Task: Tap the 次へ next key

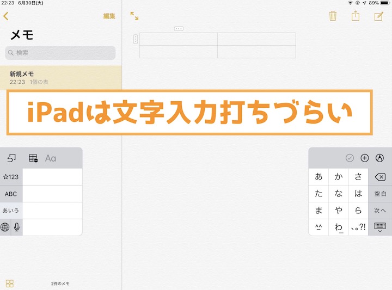Action: pyautogui.click(x=380, y=211)
